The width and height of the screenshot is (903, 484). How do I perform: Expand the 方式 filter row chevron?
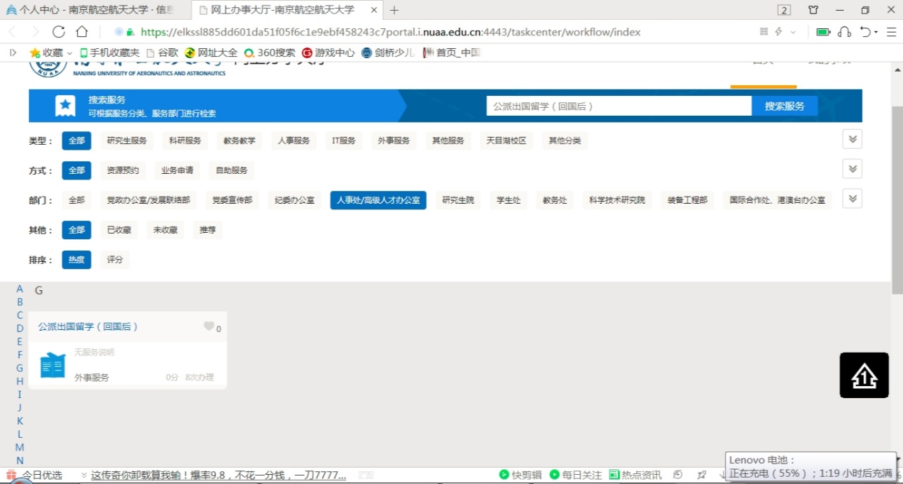tap(852, 169)
